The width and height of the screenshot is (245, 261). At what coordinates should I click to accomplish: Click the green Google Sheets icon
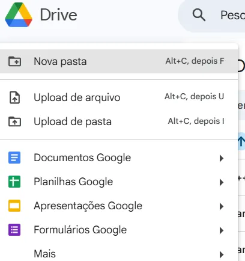pyautogui.click(x=14, y=182)
